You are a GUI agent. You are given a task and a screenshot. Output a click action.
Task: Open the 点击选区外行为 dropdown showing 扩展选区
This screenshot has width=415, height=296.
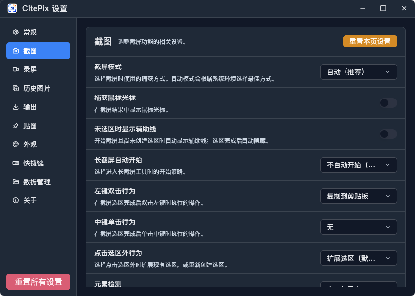tap(359, 258)
